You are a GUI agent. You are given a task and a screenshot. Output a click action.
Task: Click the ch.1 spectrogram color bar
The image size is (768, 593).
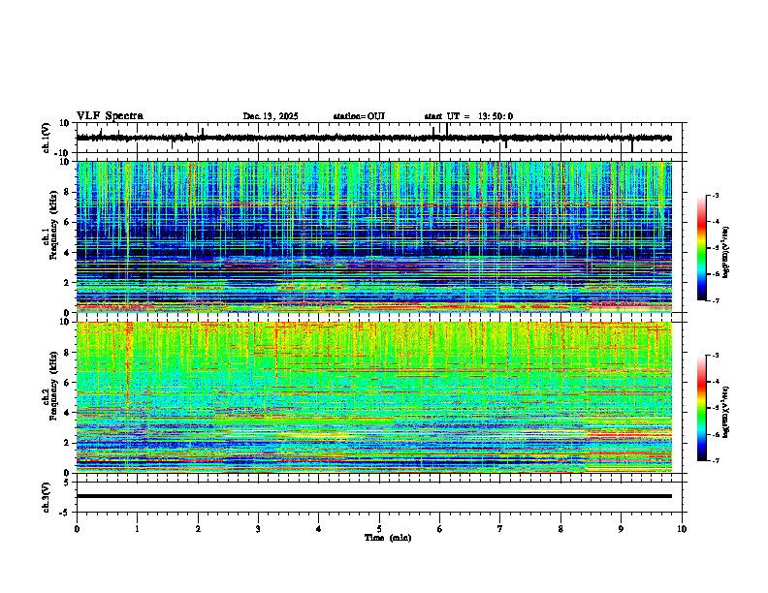click(702, 248)
